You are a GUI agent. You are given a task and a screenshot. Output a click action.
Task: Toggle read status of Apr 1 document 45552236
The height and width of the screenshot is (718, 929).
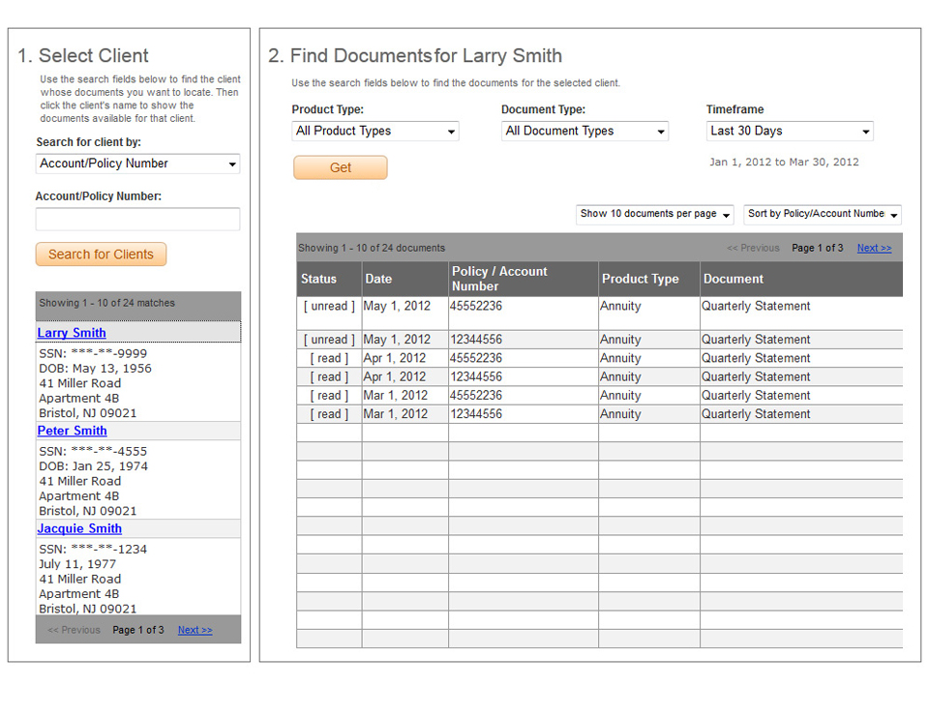click(x=329, y=358)
